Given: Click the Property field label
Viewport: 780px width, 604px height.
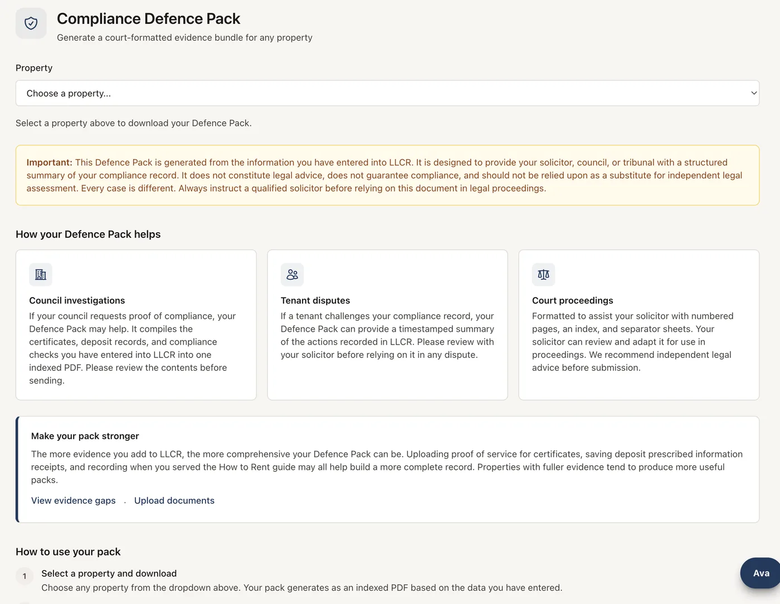Looking at the screenshot, I should pos(34,68).
